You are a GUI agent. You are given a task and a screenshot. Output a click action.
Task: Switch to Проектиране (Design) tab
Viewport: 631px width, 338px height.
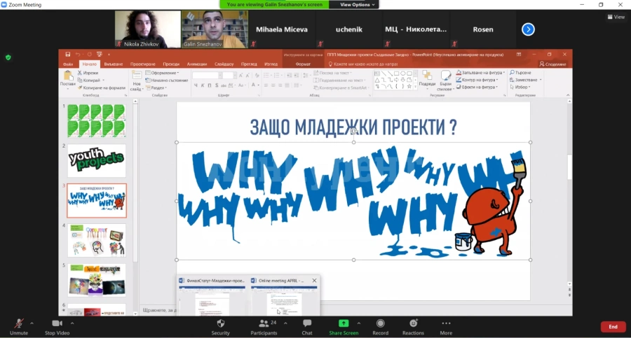point(143,64)
